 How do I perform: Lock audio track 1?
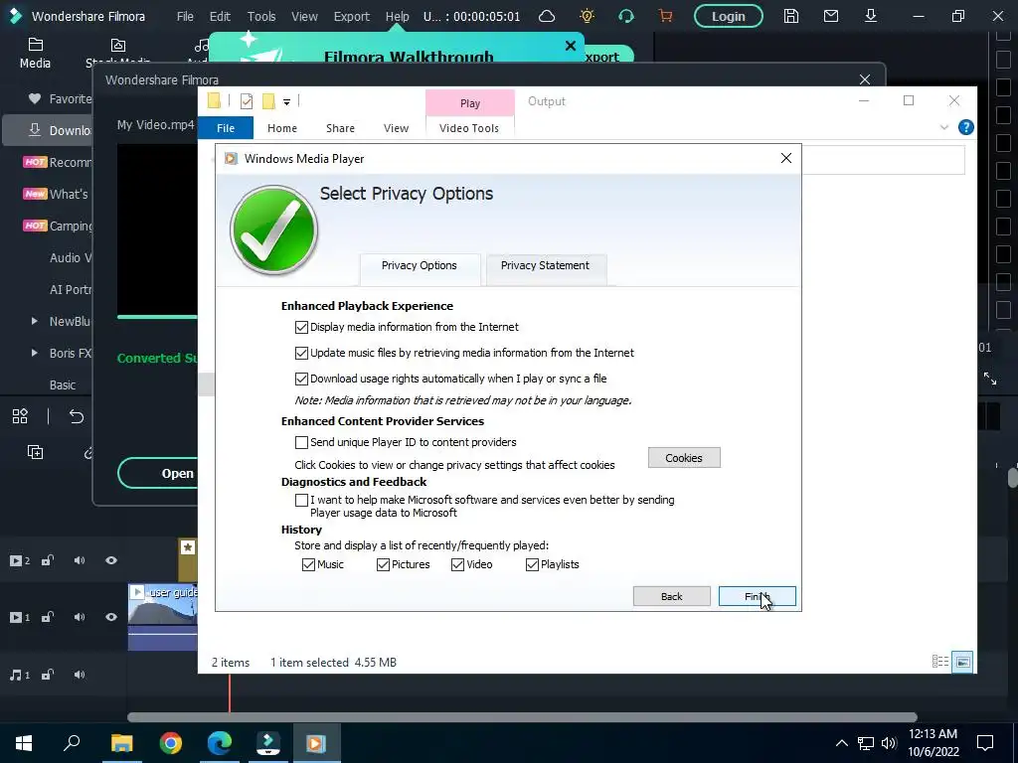coord(48,675)
